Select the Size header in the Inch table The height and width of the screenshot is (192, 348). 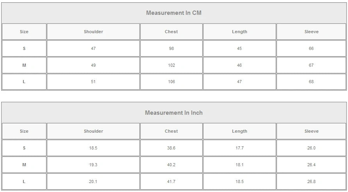point(24,132)
